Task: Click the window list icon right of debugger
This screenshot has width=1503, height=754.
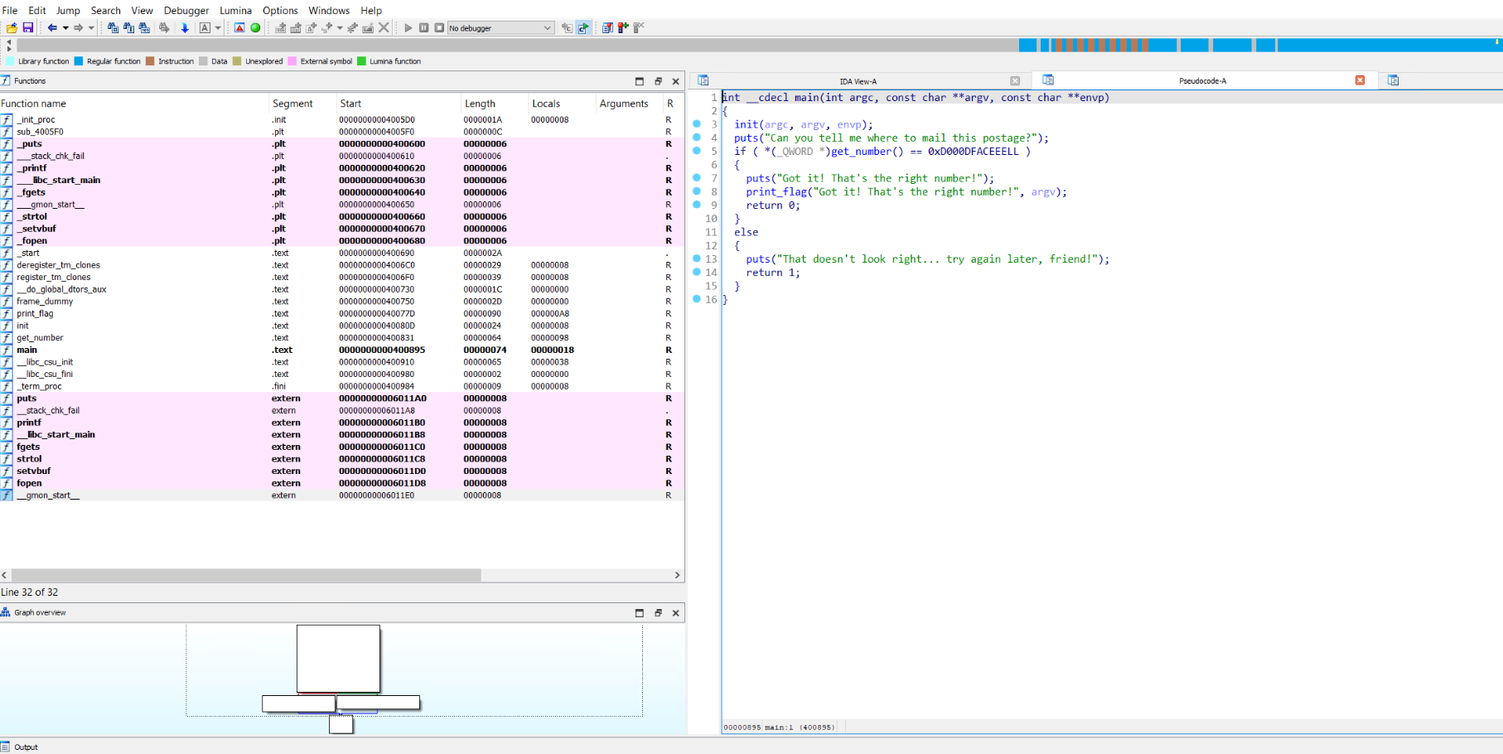Action: click(607, 27)
